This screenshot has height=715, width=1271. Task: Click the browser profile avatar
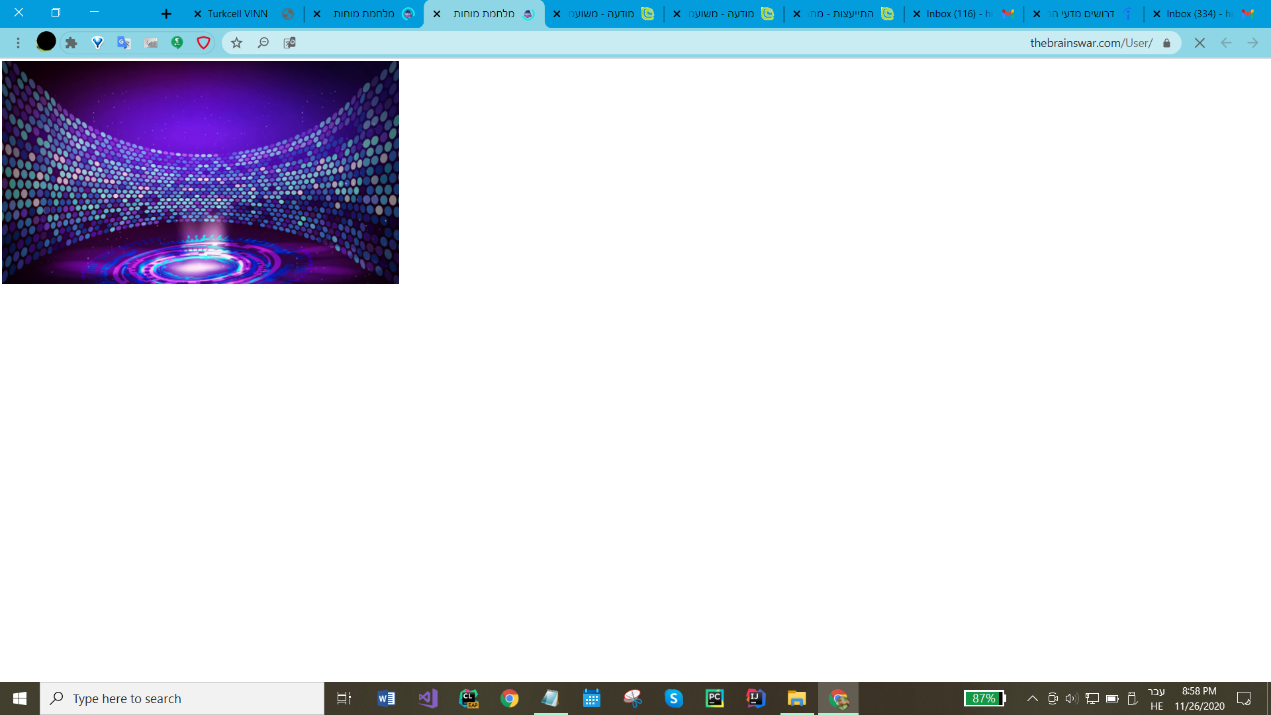[46, 42]
